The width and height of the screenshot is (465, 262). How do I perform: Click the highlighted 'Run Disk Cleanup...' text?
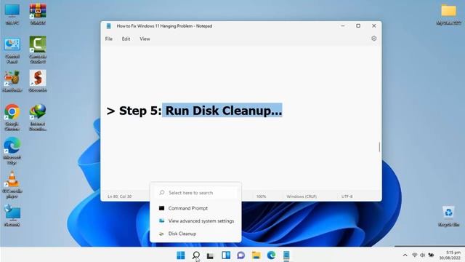tap(223, 111)
